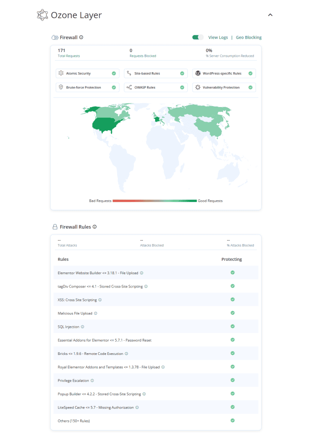Viewport: 310px width, 440px height.
Task: Click info icon beside XSS: Cross Site Scripting
Action: (x=100, y=300)
